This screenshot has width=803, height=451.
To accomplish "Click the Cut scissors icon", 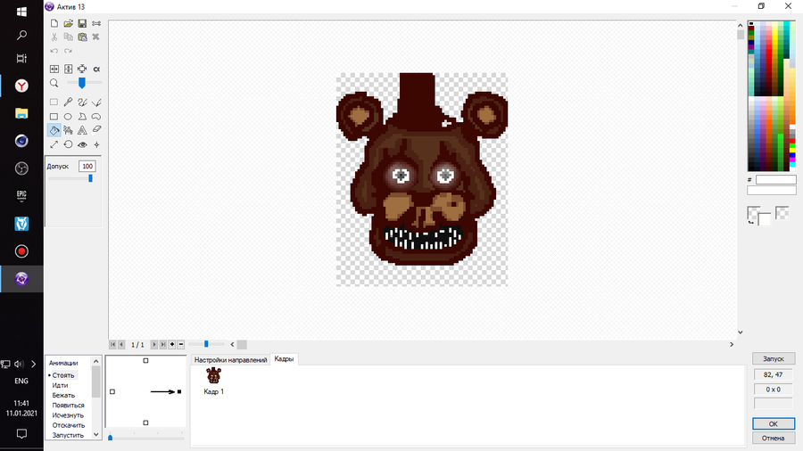I will (x=54, y=37).
